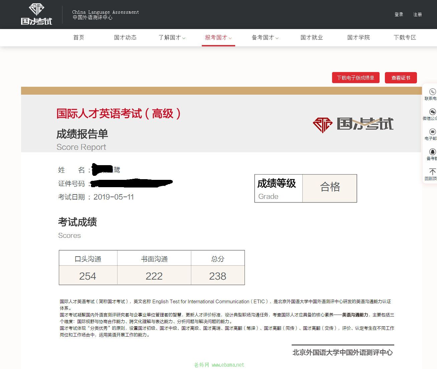Image resolution: width=437 pixels, height=369 pixels.
Task: Click the total score 238
Action: click(x=217, y=276)
